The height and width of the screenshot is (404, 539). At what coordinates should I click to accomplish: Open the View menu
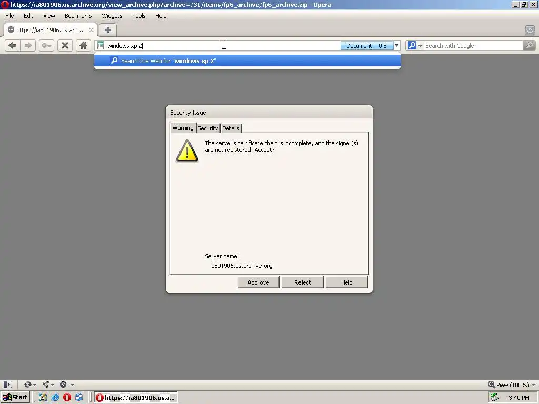[x=49, y=16]
